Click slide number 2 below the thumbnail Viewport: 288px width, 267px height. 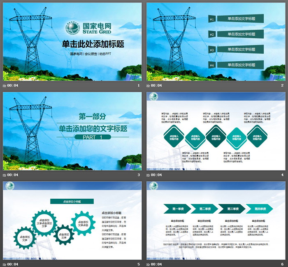click(x=282, y=86)
